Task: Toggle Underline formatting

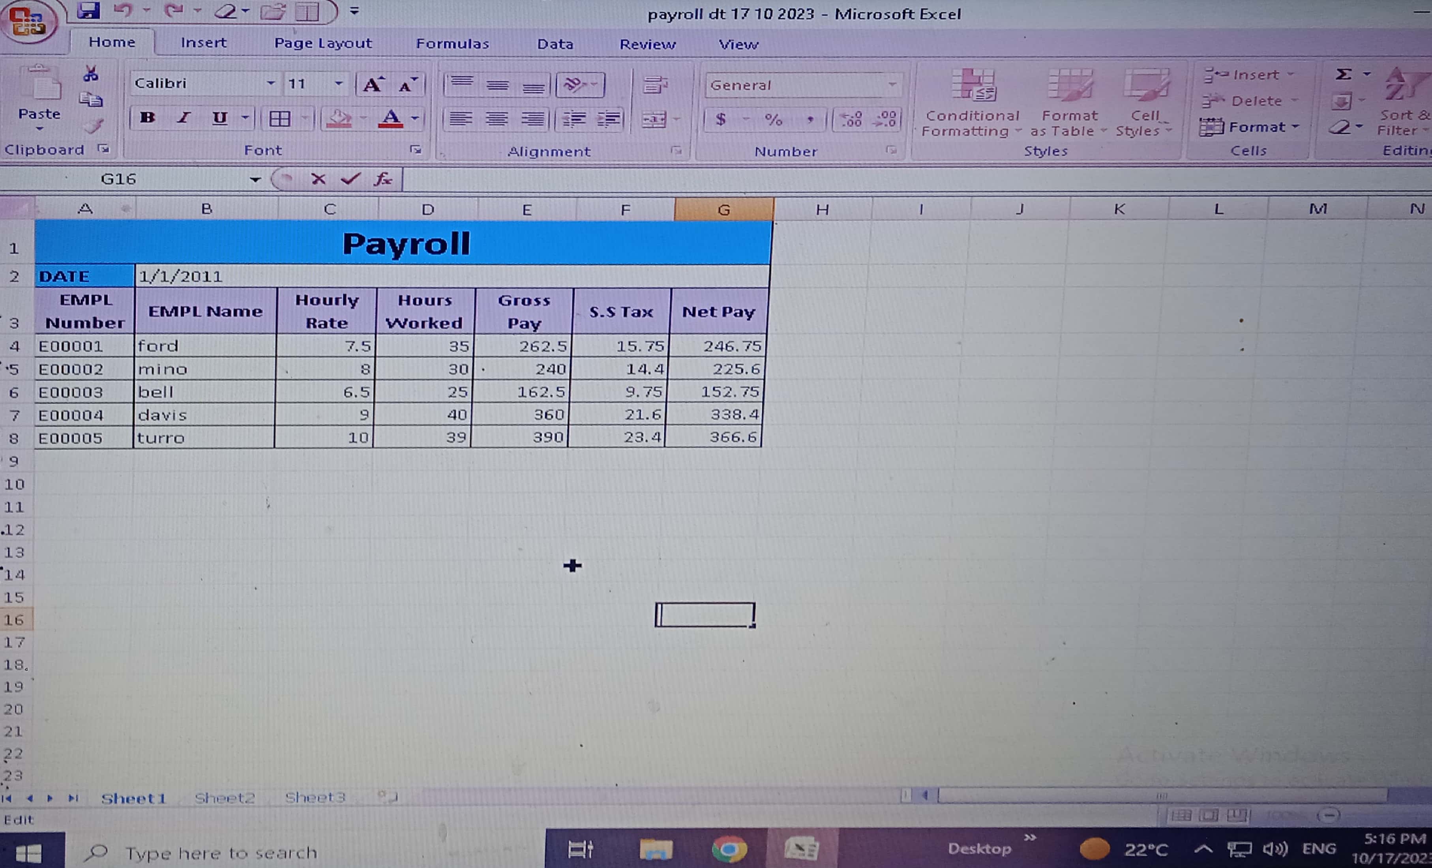Action: click(219, 118)
